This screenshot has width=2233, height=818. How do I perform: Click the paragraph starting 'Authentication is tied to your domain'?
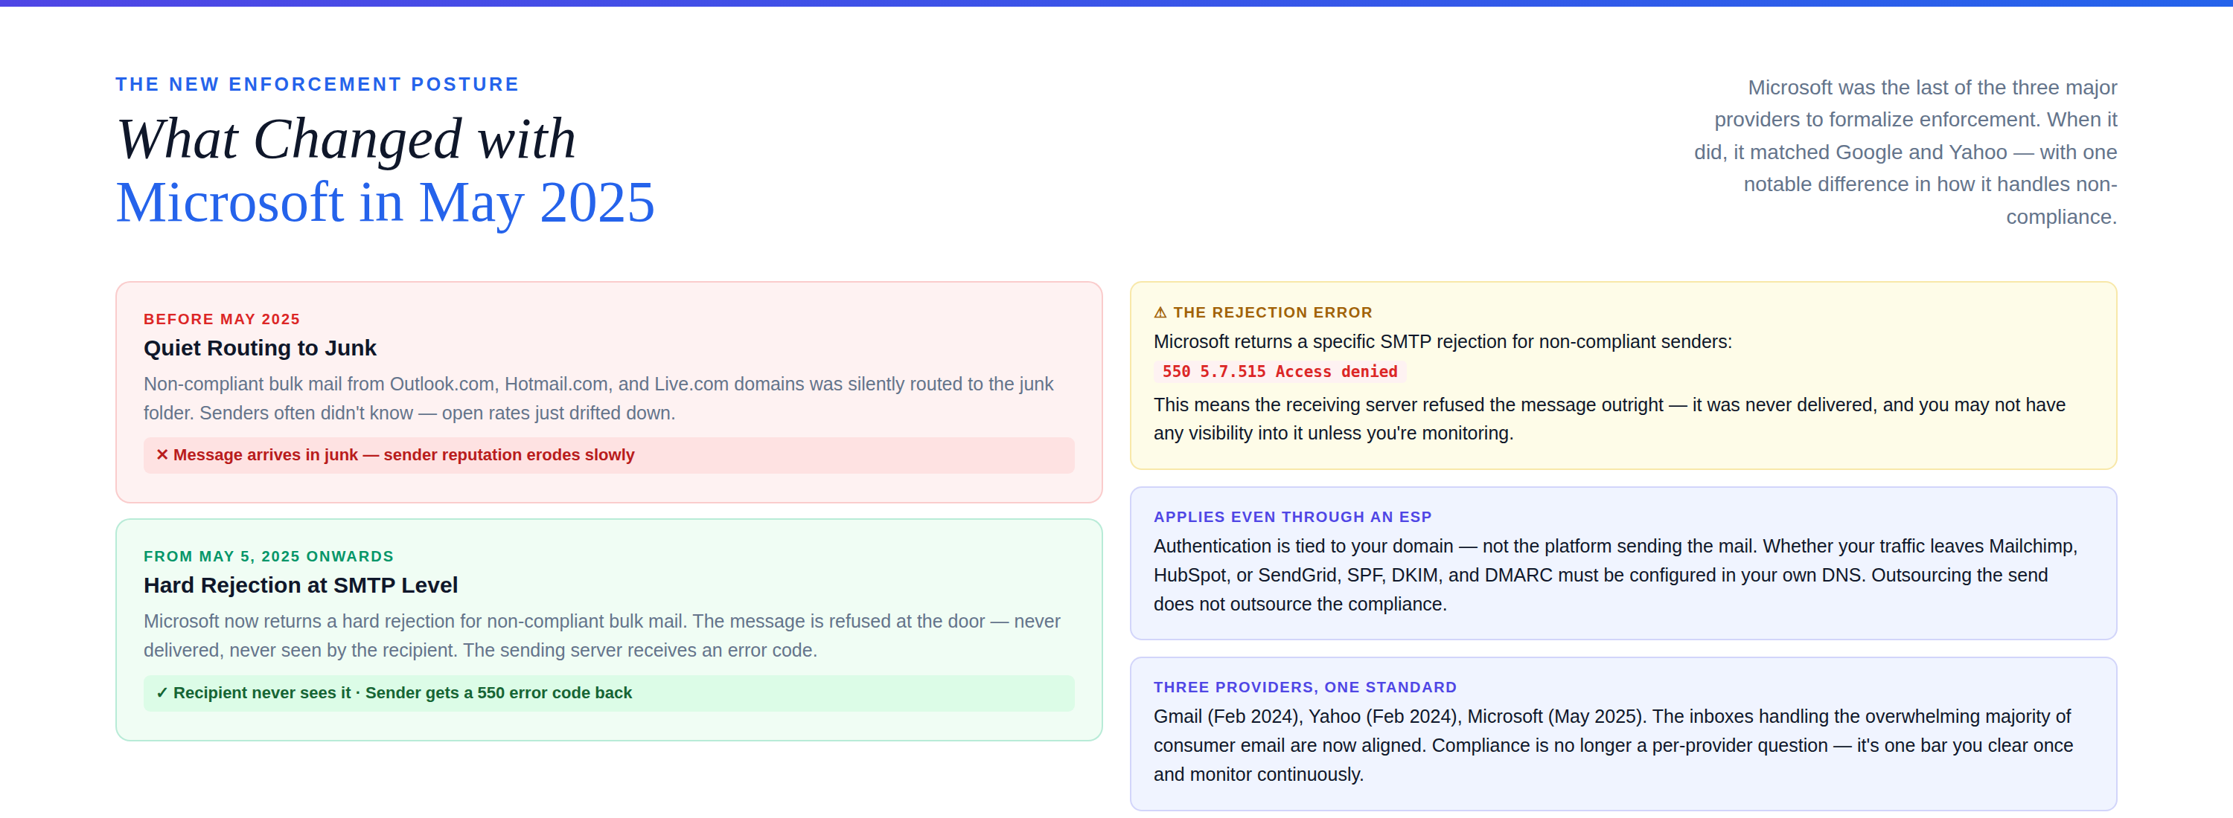click(1616, 575)
